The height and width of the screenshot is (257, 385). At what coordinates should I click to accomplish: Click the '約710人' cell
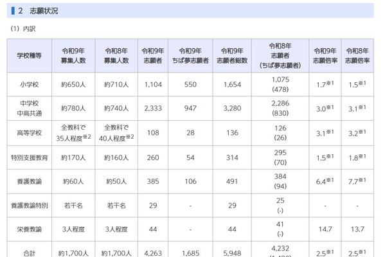click(116, 84)
